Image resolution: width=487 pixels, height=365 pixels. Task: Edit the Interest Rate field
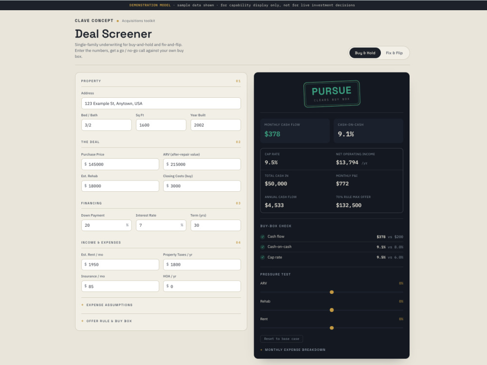pos(161,225)
